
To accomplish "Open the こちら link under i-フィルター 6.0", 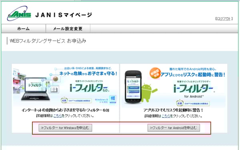I will (x=58, y=116).
